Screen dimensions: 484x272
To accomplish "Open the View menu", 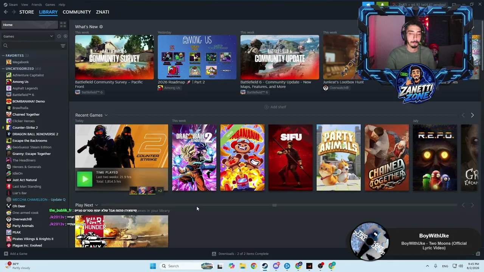I will [25, 5].
